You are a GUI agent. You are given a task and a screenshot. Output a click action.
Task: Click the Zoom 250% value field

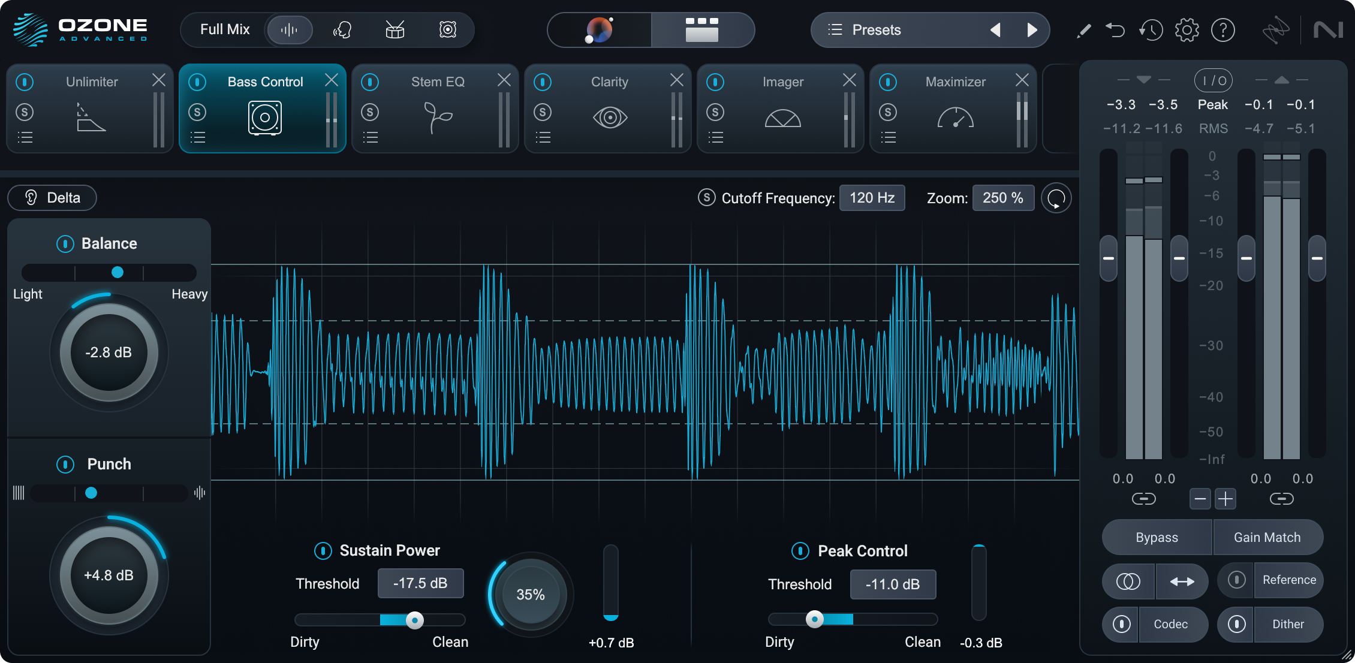[x=1003, y=198]
